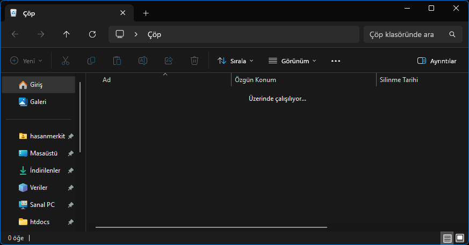Click the '0 öğe' status text
This screenshot has height=245, width=469.
(16, 238)
